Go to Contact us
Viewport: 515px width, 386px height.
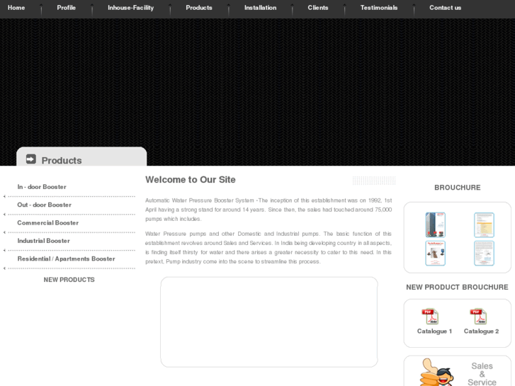[x=445, y=8]
